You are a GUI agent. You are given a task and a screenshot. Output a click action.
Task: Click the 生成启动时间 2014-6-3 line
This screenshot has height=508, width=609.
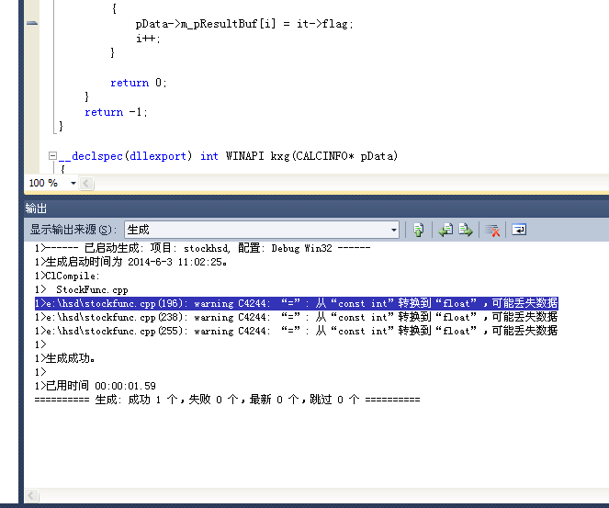(x=130, y=262)
